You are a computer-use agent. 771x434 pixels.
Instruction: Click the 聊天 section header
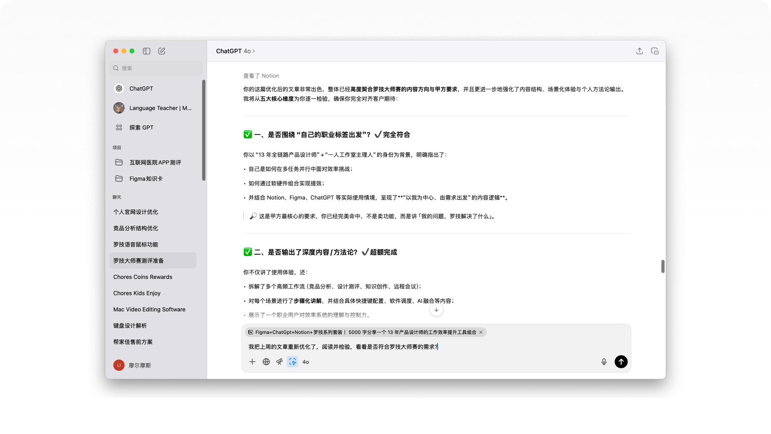tap(117, 197)
